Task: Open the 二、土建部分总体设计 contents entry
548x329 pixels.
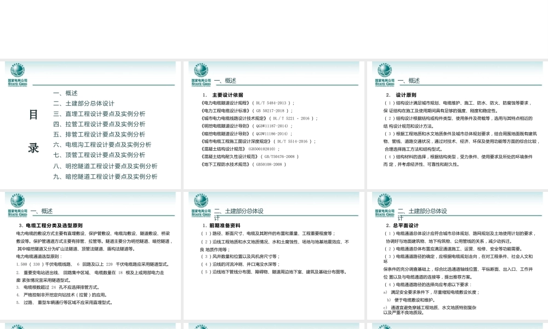Action: pyautogui.click(x=83, y=104)
